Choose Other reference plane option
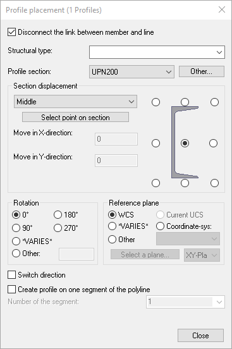Viewport: 232px width, 349px height. [x=112, y=239]
